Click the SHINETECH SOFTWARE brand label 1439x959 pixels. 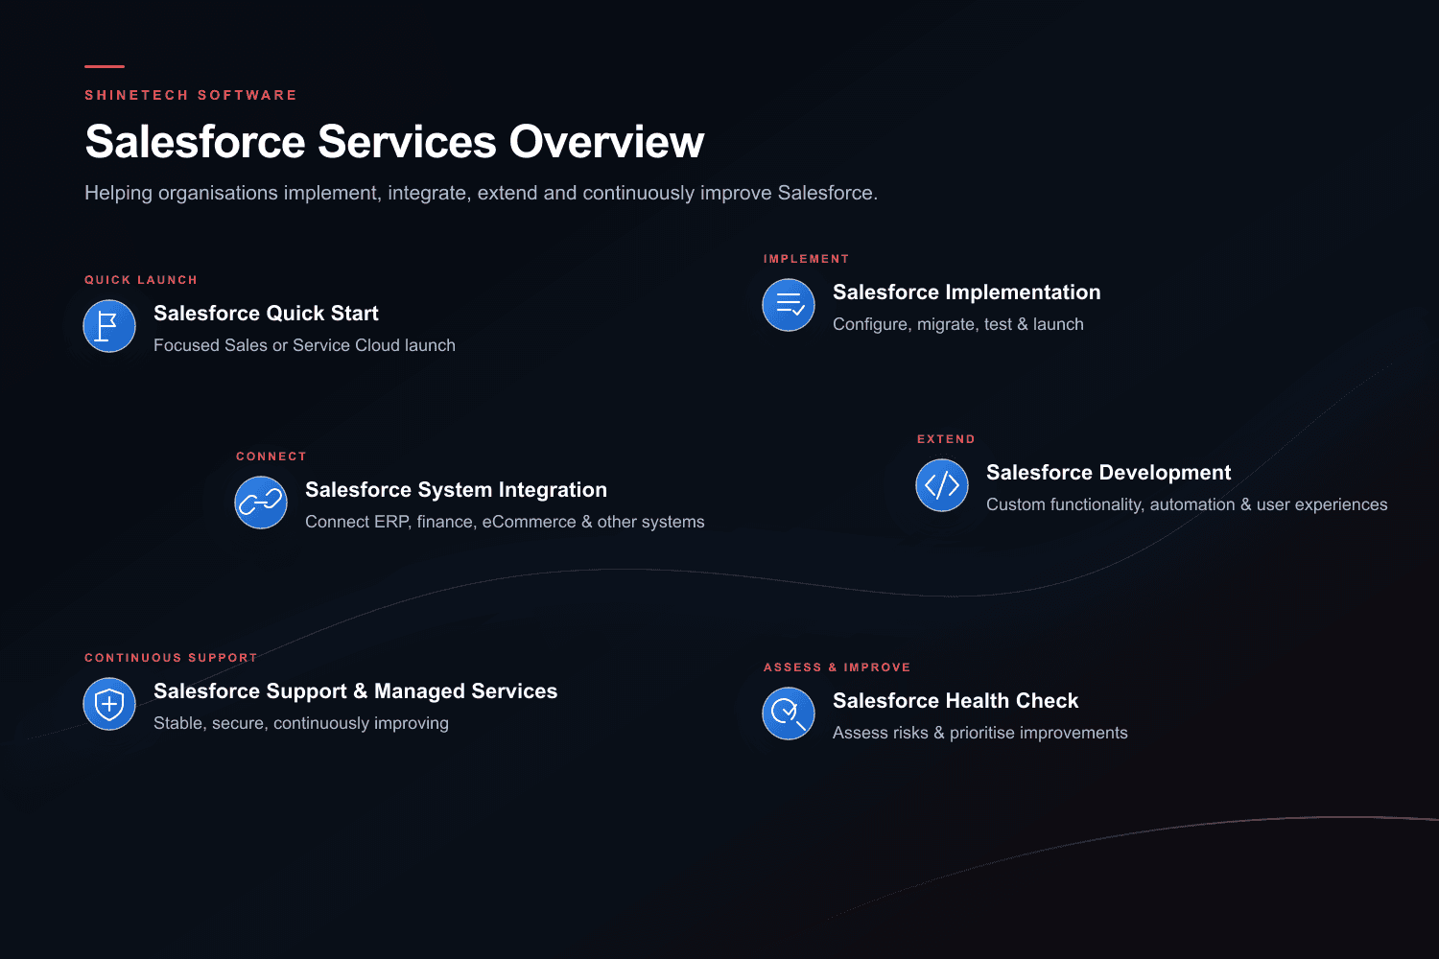click(191, 95)
